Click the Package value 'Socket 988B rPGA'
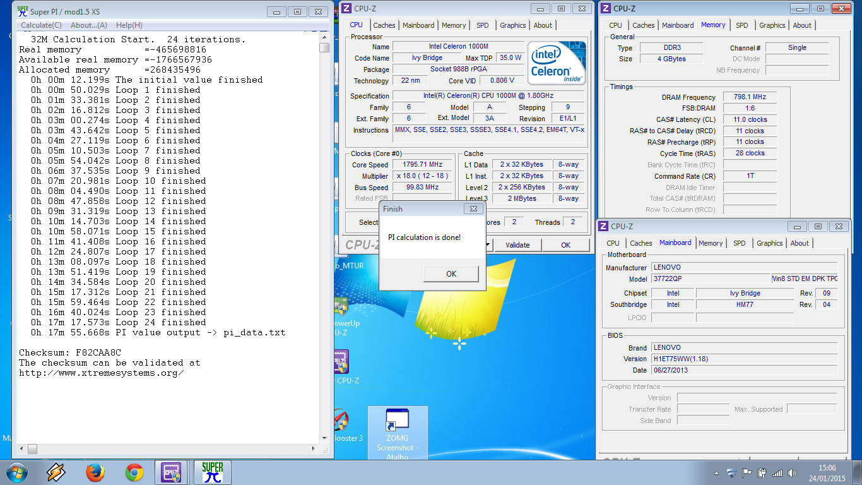862x485 pixels. pos(458,69)
